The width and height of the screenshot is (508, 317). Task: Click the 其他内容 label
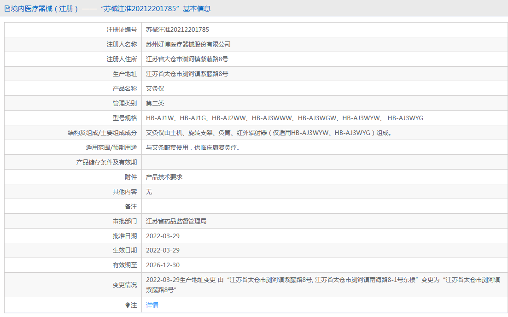pos(125,192)
